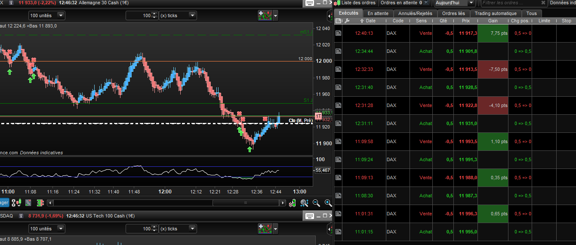
Task: Open the list icon beside the candlestick style icon
Action: click(x=28, y=202)
